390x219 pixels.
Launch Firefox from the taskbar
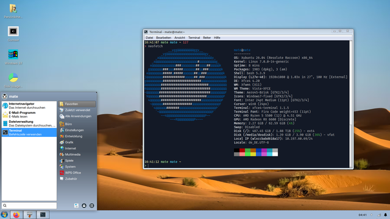[16, 215]
